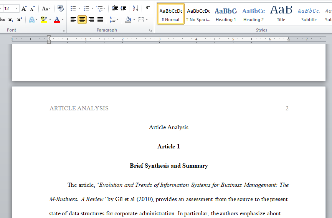Click the Clear Formatting icon

tap(60, 8)
